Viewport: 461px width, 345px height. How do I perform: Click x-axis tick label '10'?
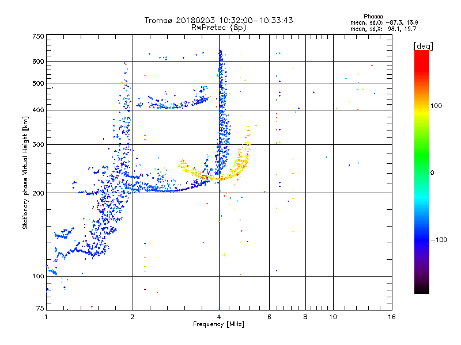(x=333, y=317)
